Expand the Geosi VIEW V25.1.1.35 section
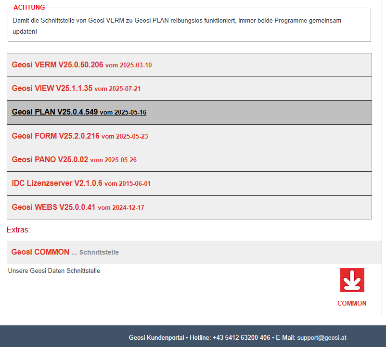 point(189,89)
